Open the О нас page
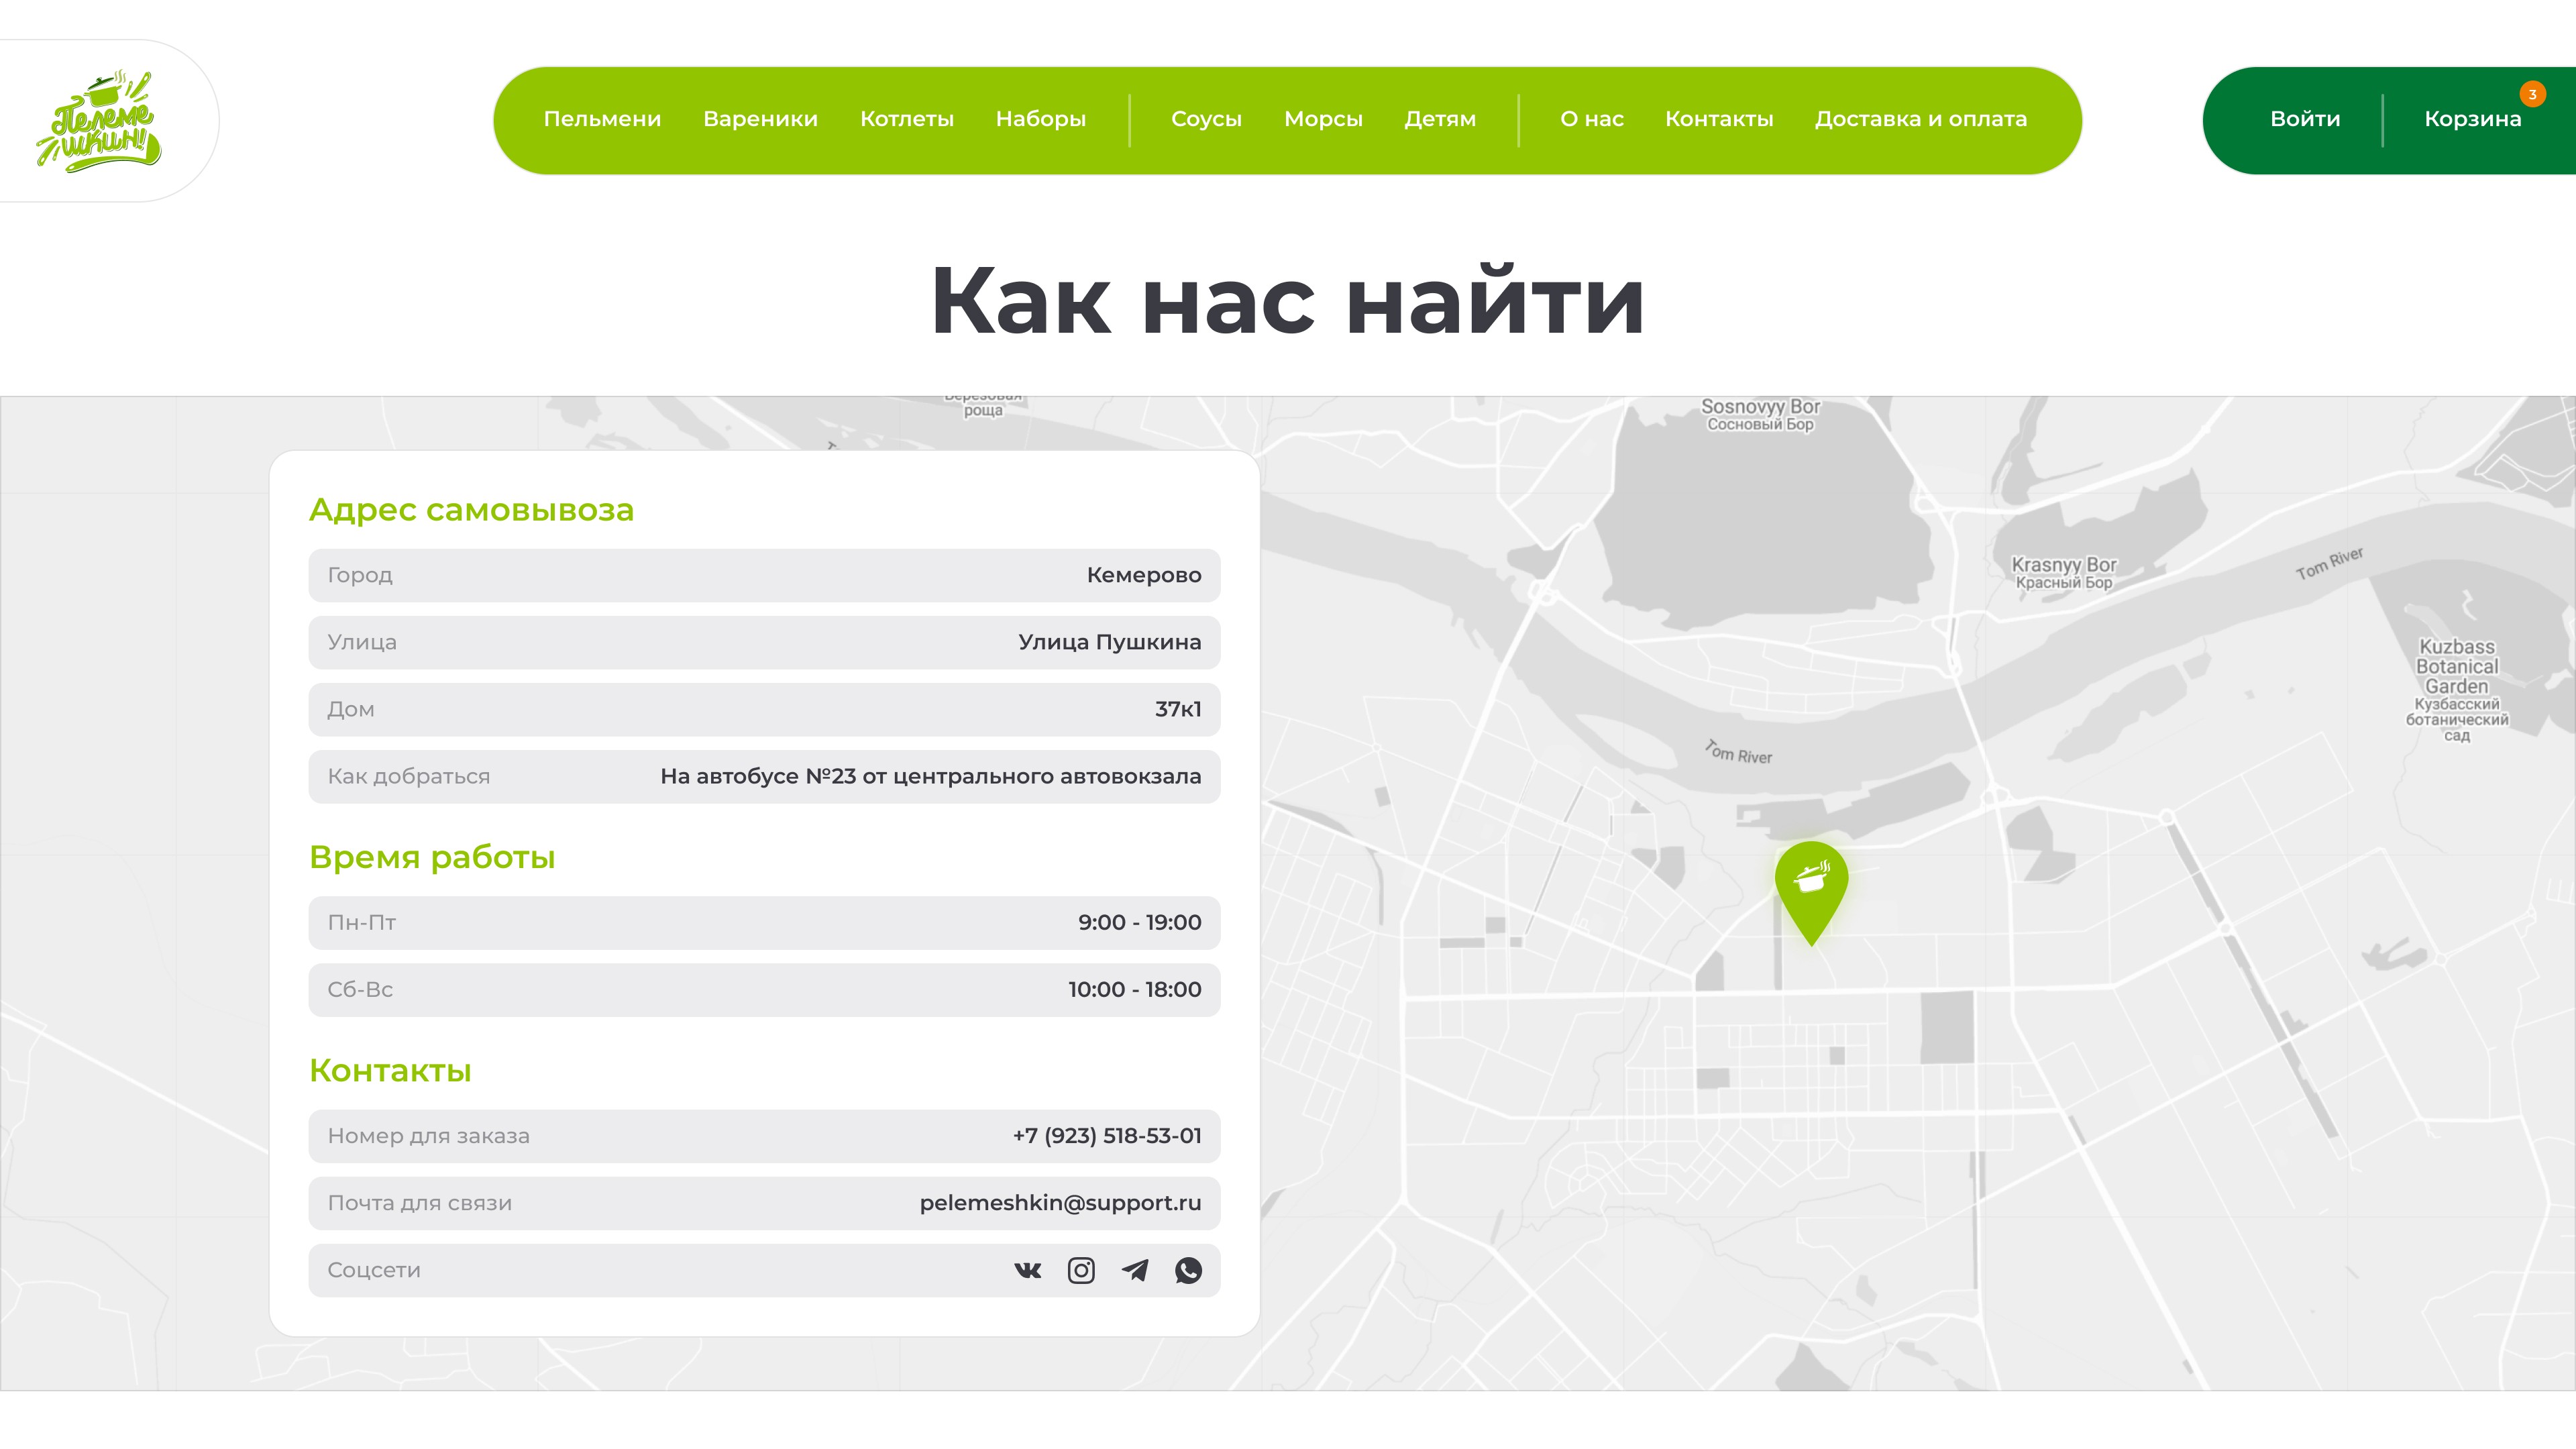Screen dimensions: 2576x1449 pos(1591,119)
